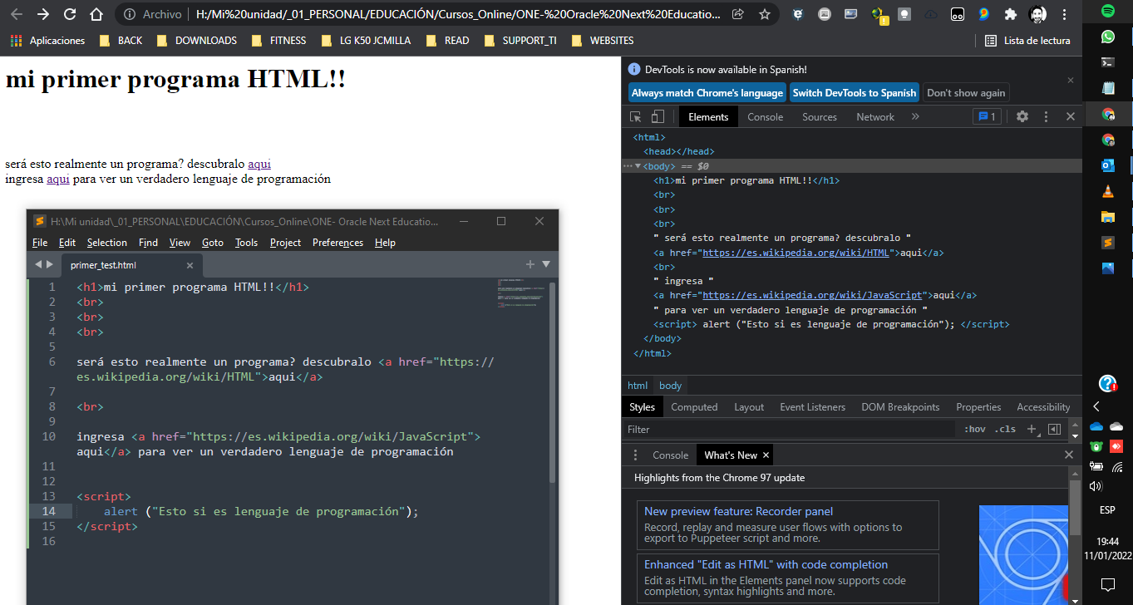The image size is (1133, 605).
Task: Open the Event Listeners tab
Action: (812, 407)
